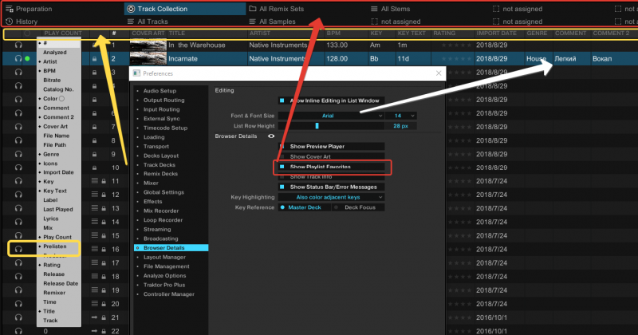
Task: Click the lock icon in row 19
Action: (104, 290)
